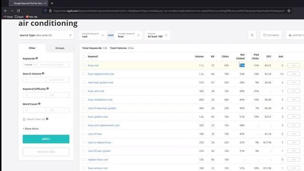This screenshot has height=171, width=304.
Task: Click the Word Count minimum field
Action: tap(34, 110)
